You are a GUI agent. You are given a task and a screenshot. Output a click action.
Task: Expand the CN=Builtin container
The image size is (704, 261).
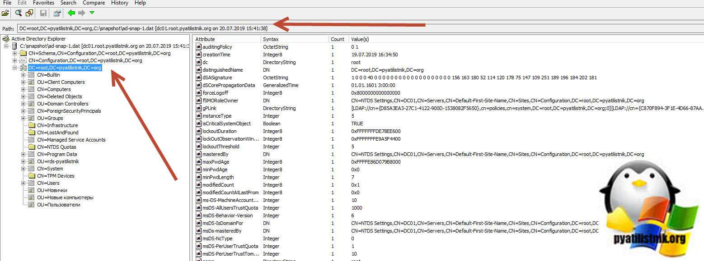(x=23, y=75)
